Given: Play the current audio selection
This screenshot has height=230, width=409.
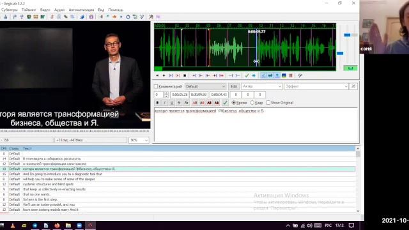Looking at the screenshot, I should 171,75.
